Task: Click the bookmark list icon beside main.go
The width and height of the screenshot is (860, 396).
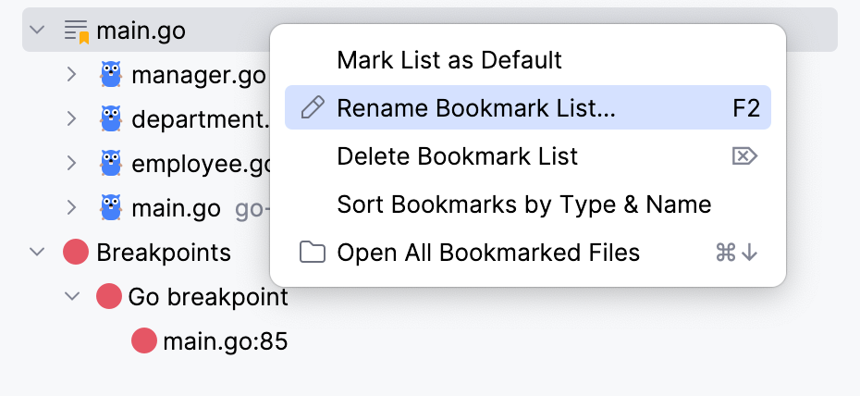Action: click(x=77, y=31)
